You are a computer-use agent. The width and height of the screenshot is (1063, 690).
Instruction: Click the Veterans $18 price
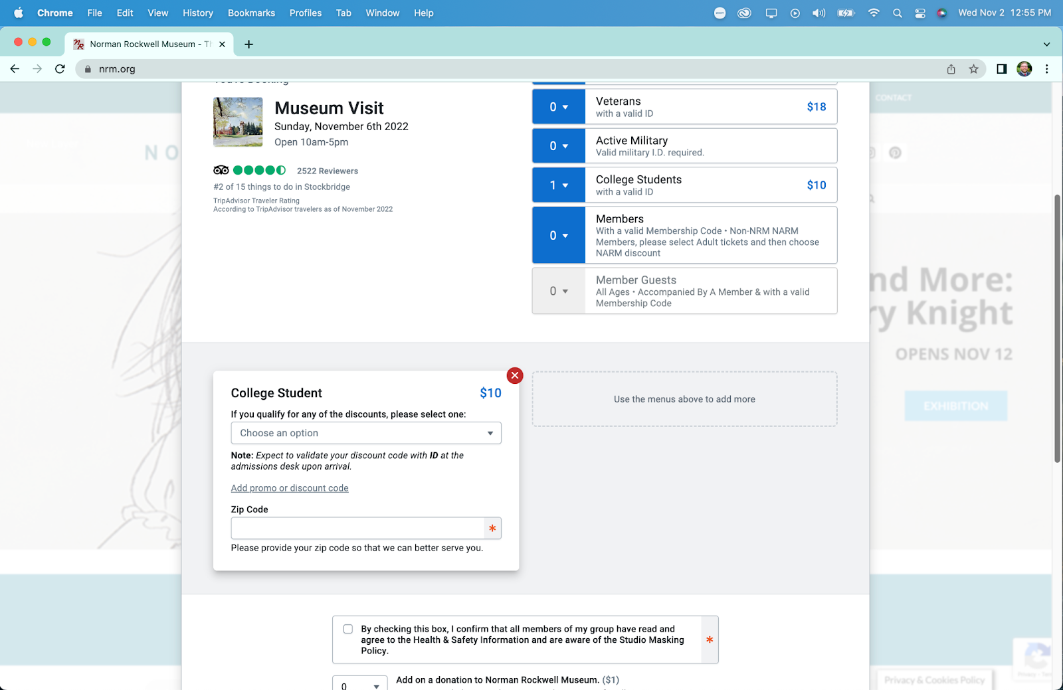tap(817, 107)
